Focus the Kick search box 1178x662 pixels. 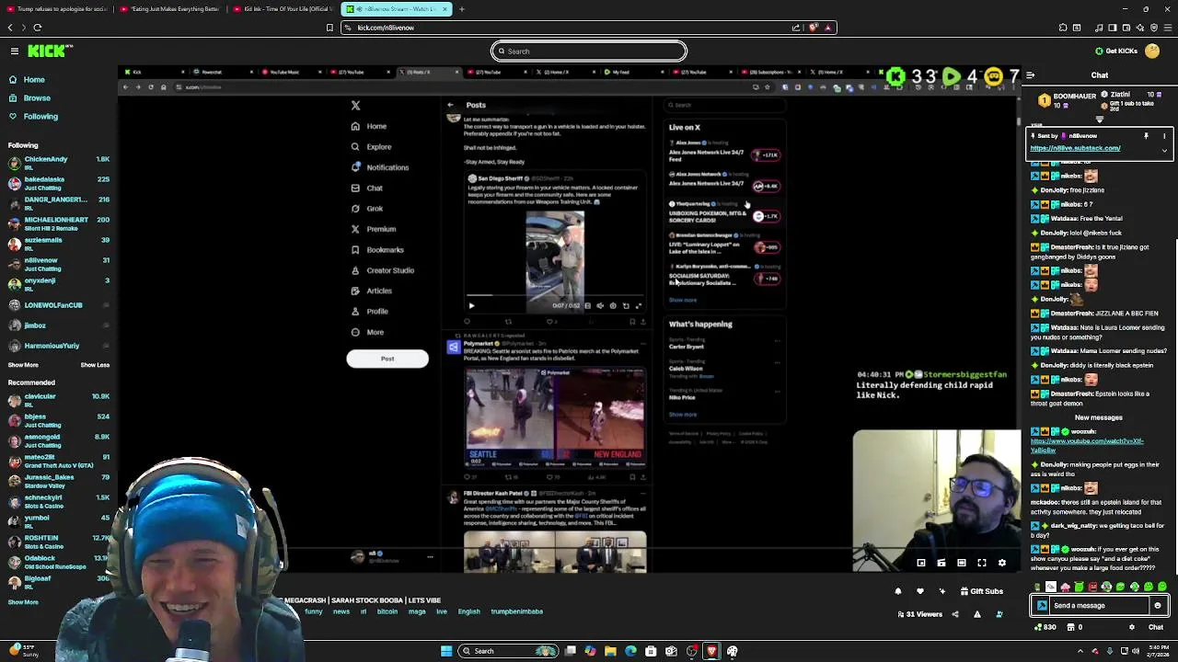pos(589,51)
